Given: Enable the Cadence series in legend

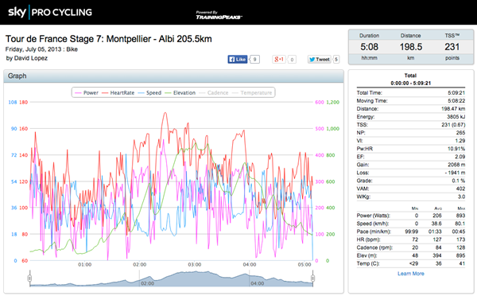Looking at the screenshot, I should coord(214,93).
